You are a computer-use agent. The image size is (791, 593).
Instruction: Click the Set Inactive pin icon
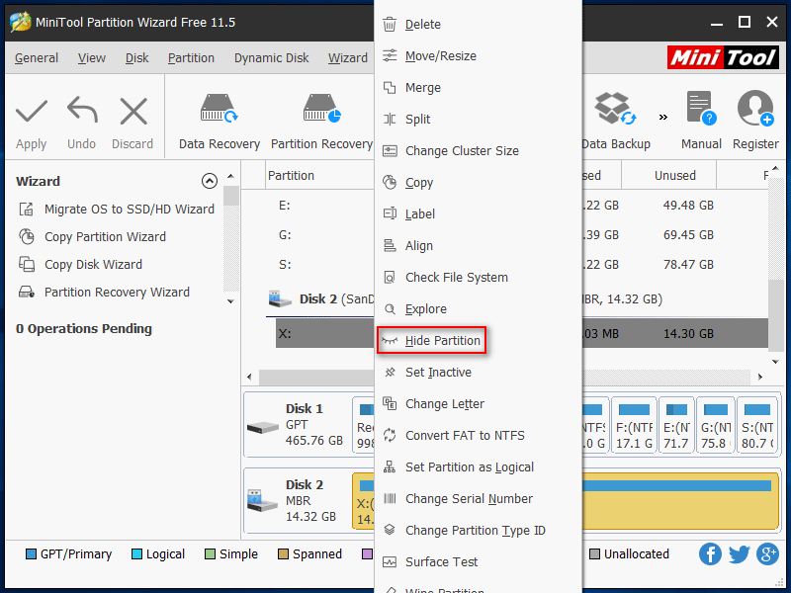[390, 373]
